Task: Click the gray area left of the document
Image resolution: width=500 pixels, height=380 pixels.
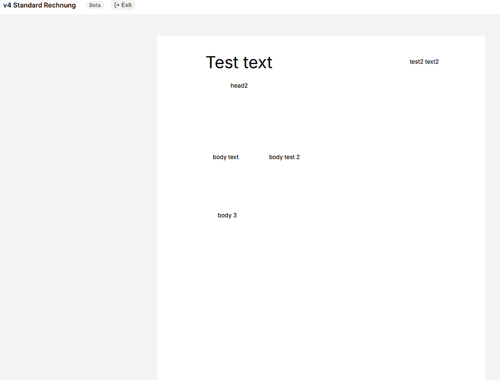Action: (x=76, y=203)
